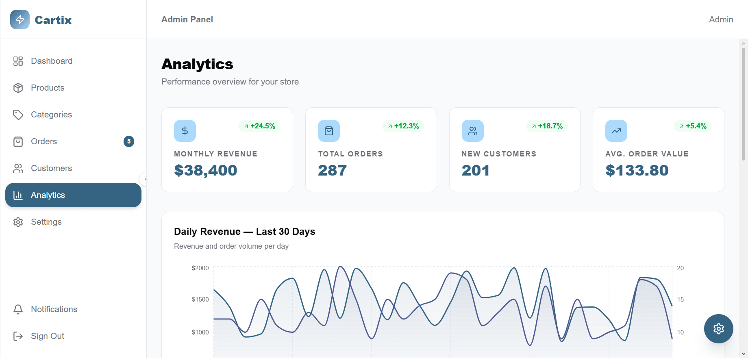Click the bag icon on Total Orders card
This screenshot has width=748, height=358.
[329, 131]
